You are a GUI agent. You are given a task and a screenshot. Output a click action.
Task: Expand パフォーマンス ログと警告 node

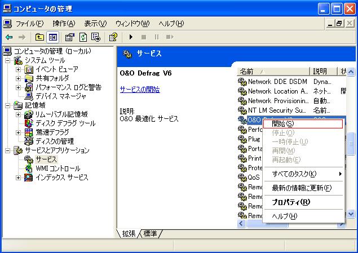(18, 87)
